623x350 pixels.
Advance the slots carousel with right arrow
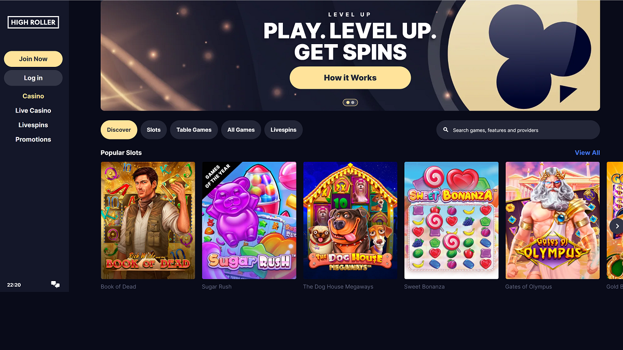pos(616,226)
